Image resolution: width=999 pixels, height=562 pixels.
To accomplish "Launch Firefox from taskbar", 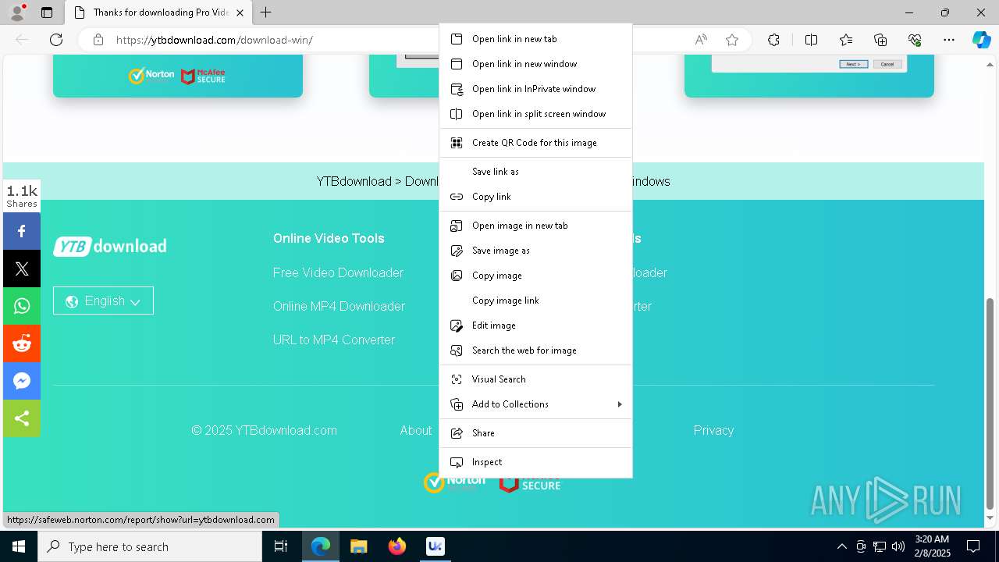I will [x=397, y=546].
